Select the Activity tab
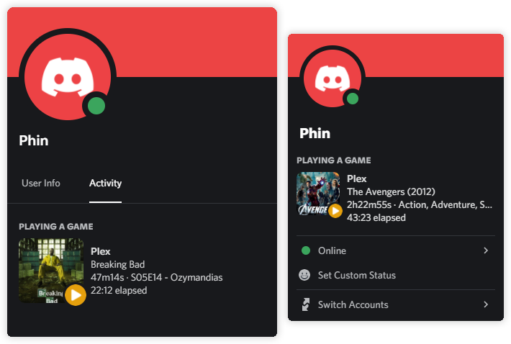The image size is (511, 344). 105,183
